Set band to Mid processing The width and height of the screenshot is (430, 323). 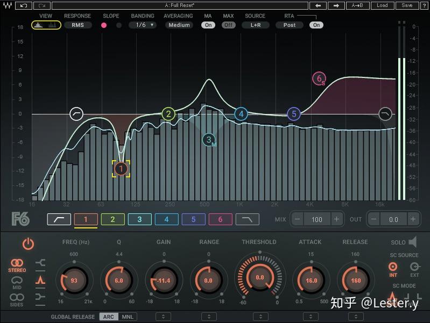tap(17, 283)
